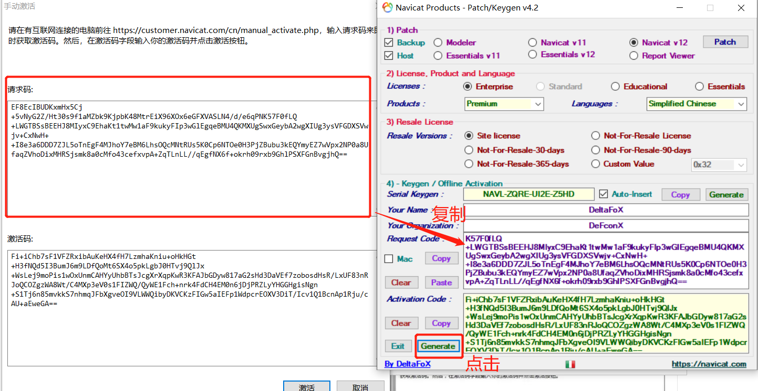Minimize the Patch/Keygen window
The height and width of the screenshot is (391, 758).
click(x=680, y=8)
